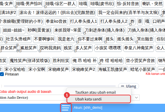Image resolution: width=165 pixels, height=112 pixels.
Task: Choose 'Ubah kata sandi' from popup menu
Action: [99, 99]
